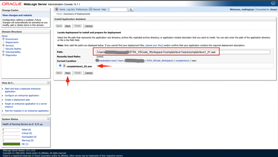Open Interoperability in Domain Structure
This screenshot has height=157, width=278.
(13, 52)
